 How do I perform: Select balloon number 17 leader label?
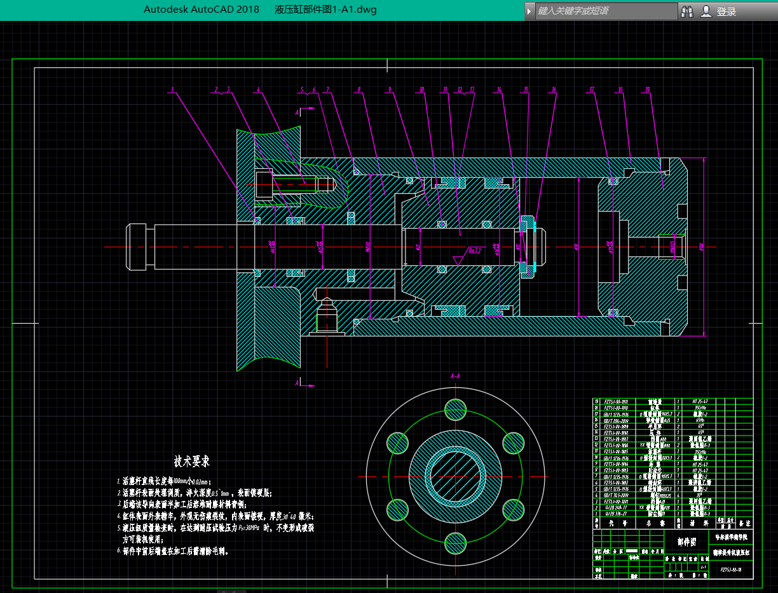[x=592, y=90]
